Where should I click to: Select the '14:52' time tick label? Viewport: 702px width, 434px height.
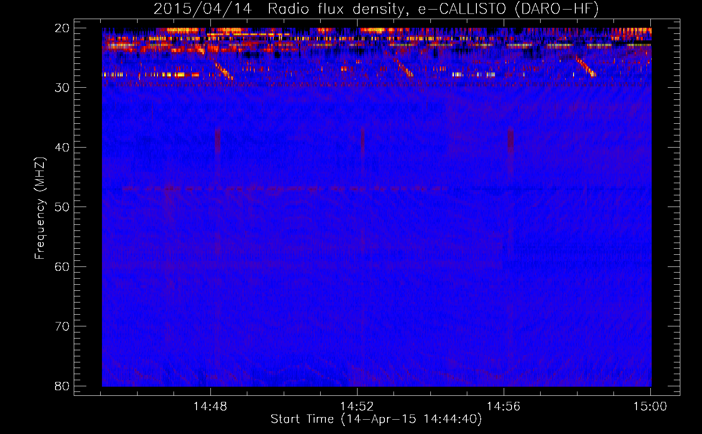(x=357, y=407)
